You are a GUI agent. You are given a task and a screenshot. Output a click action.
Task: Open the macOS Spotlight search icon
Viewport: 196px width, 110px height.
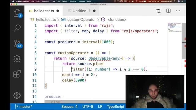coord(175,1)
